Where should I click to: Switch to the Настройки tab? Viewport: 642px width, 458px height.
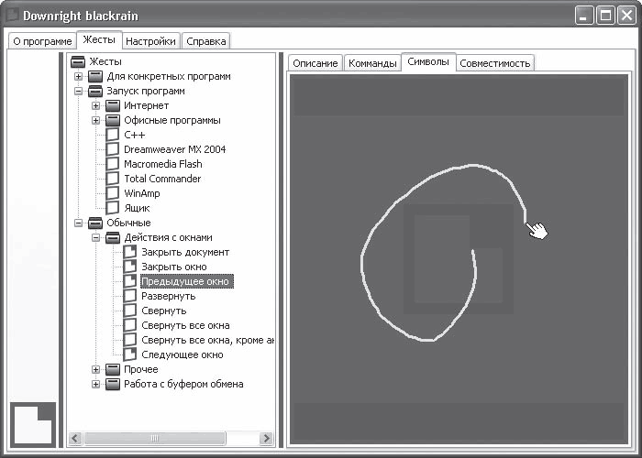click(x=150, y=41)
